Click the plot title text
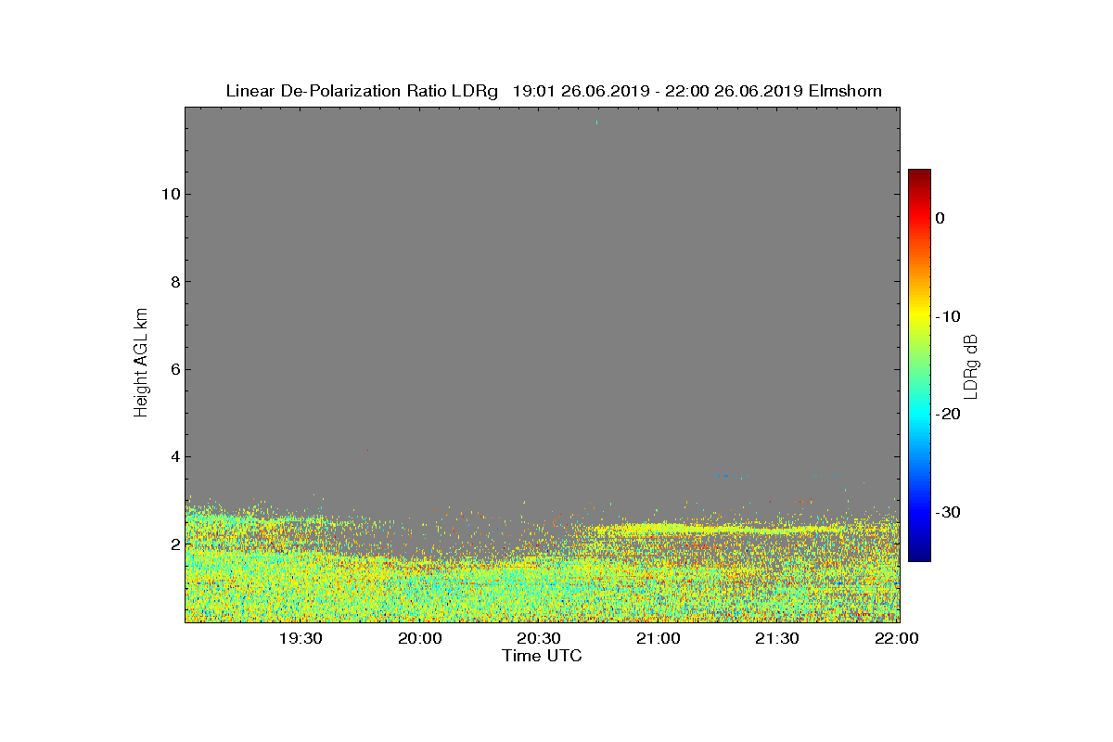Viewport: 1113px width, 742px height. coord(554,91)
